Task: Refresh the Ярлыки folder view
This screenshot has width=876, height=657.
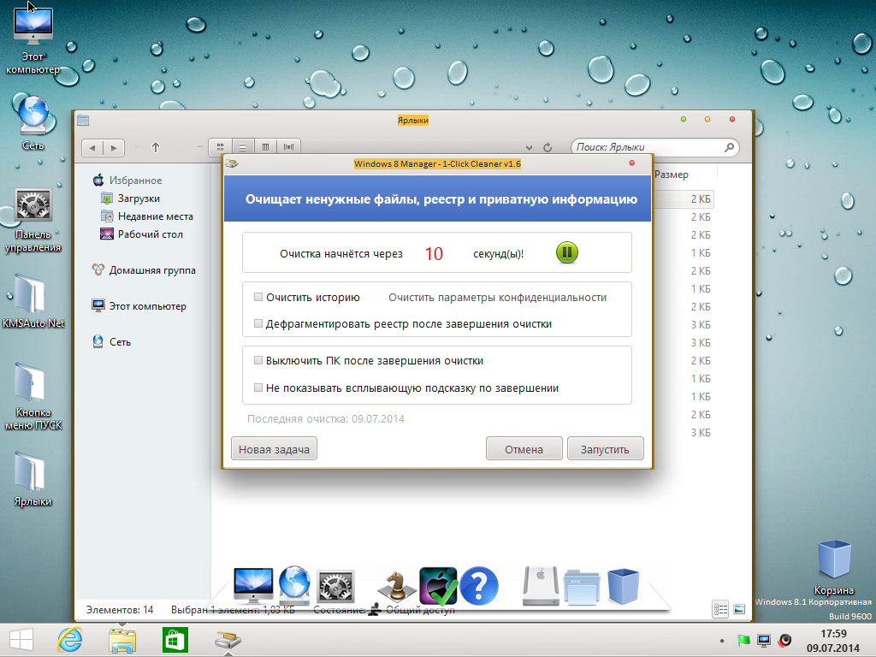Action: click(547, 147)
